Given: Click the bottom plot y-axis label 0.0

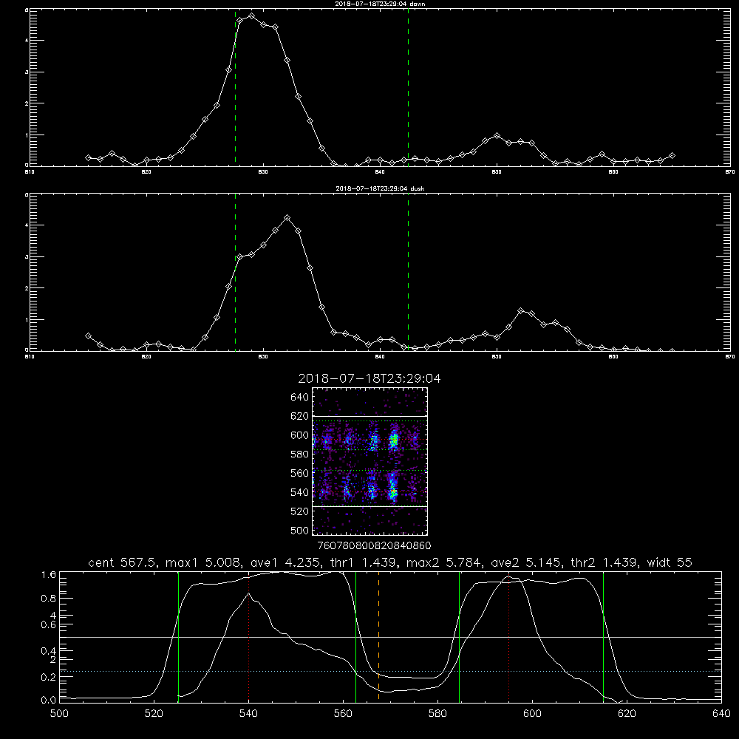Looking at the screenshot, I should coord(49,701).
